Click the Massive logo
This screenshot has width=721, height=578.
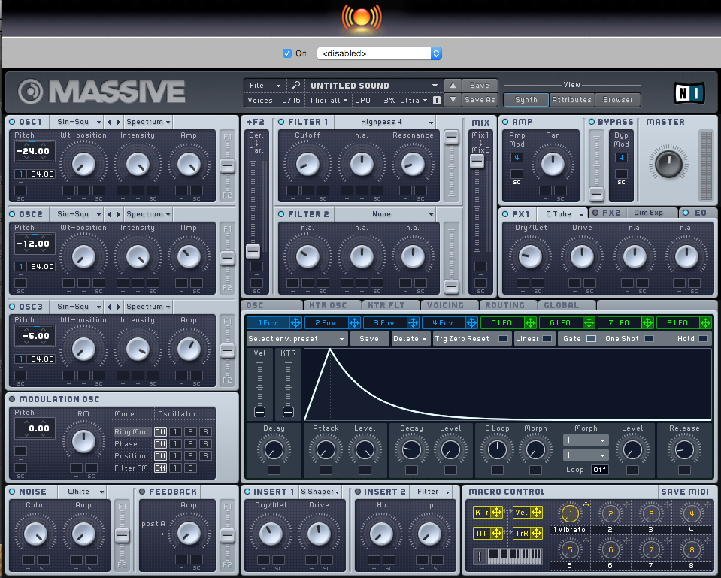[102, 92]
